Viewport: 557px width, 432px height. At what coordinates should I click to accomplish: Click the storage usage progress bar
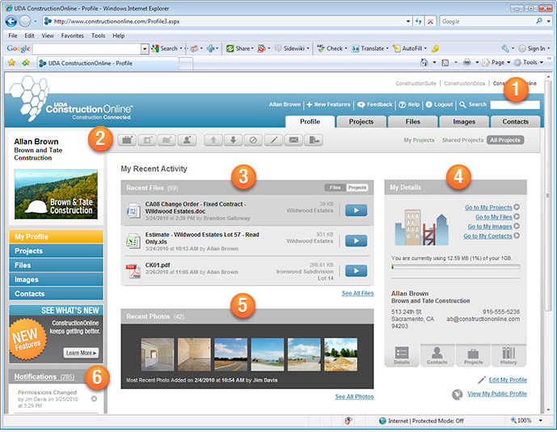click(x=455, y=267)
